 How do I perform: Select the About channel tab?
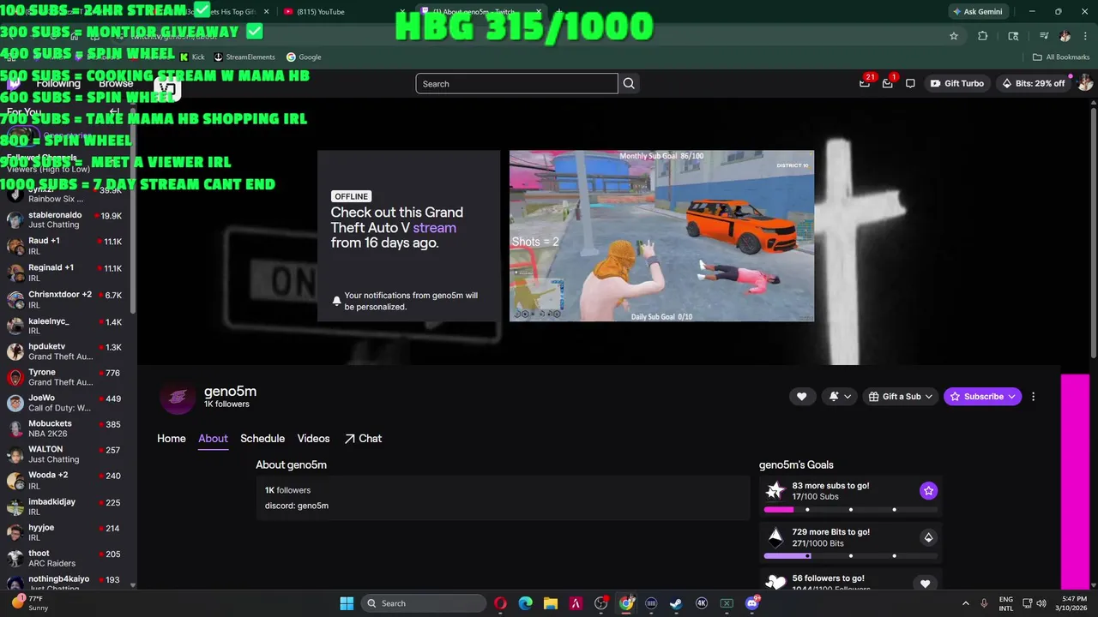point(213,438)
